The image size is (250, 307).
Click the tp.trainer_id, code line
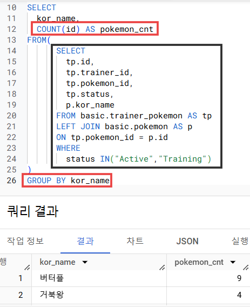click(x=99, y=72)
